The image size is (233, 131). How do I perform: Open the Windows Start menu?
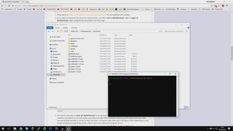(3, 128)
